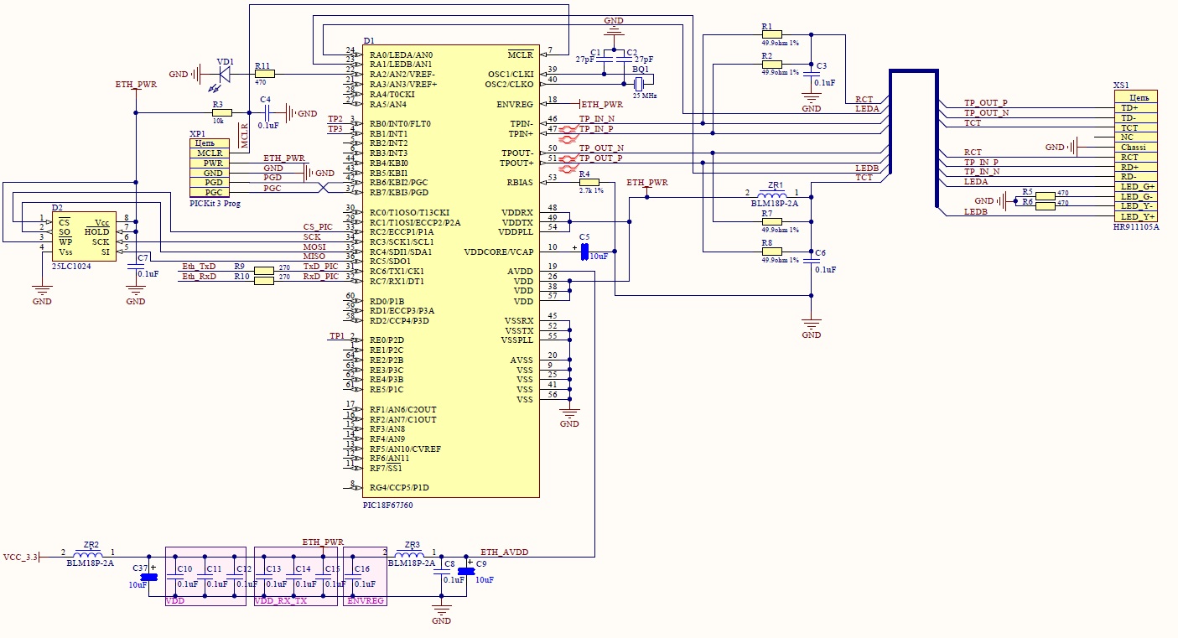Image resolution: width=1178 pixels, height=638 pixels.
Task: Click the Eth_TxD net label near R9
Action: coord(201,265)
